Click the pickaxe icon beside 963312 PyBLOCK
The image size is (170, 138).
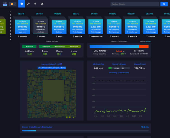click(x=74, y=36)
